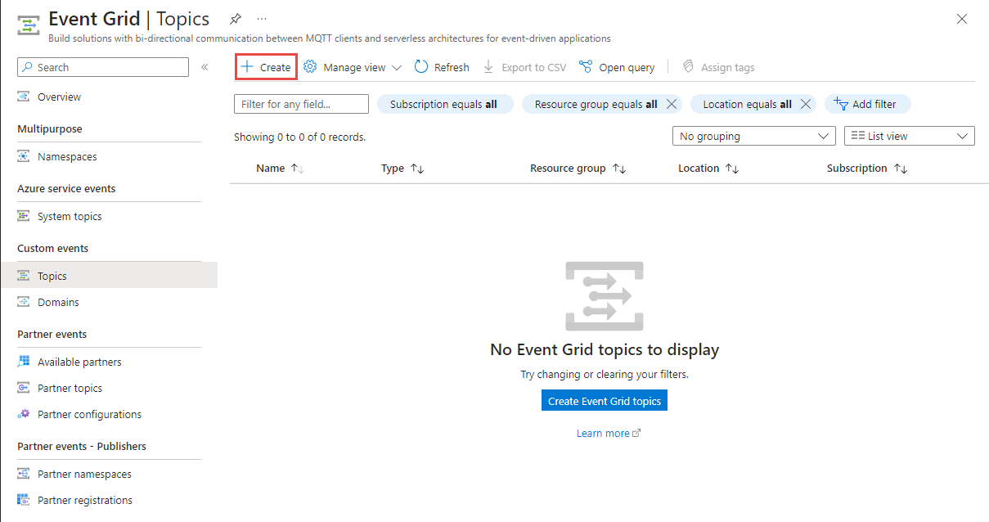The height and width of the screenshot is (522, 989).
Task: Click inside the Filter for any field box
Action: click(300, 104)
